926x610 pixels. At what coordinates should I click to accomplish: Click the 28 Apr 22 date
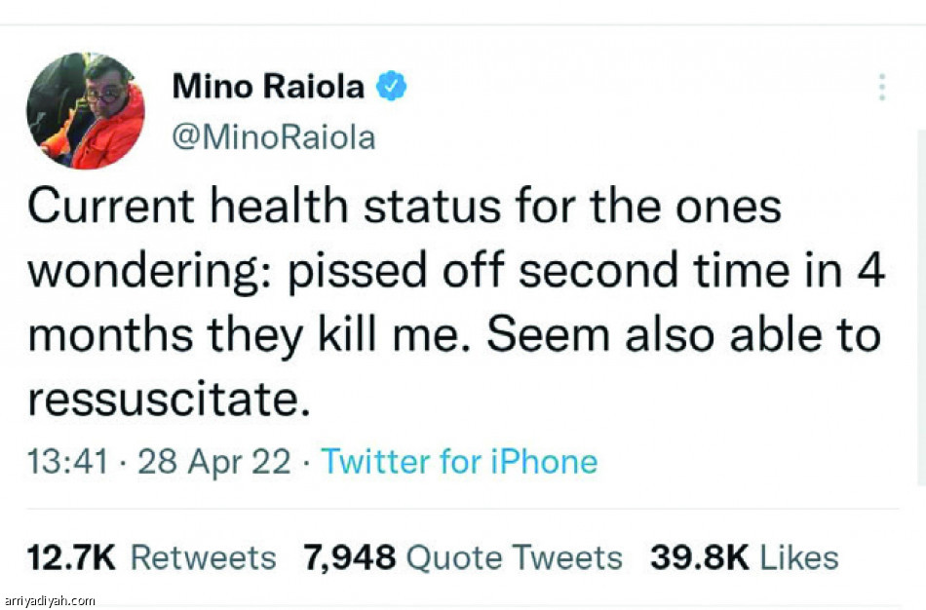(214, 461)
